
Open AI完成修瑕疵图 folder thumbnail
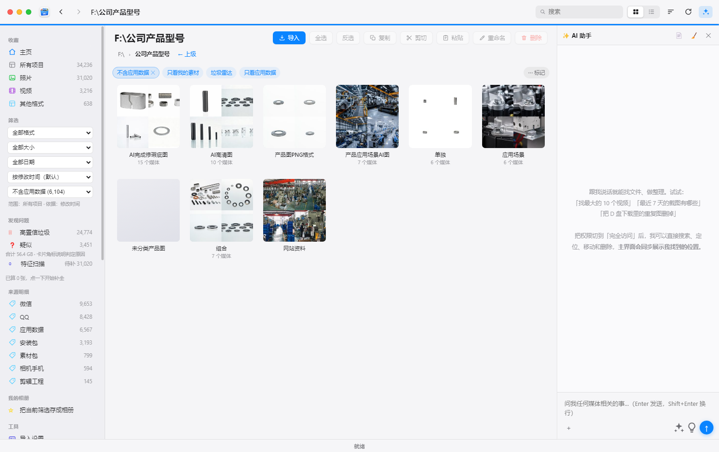(x=148, y=116)
